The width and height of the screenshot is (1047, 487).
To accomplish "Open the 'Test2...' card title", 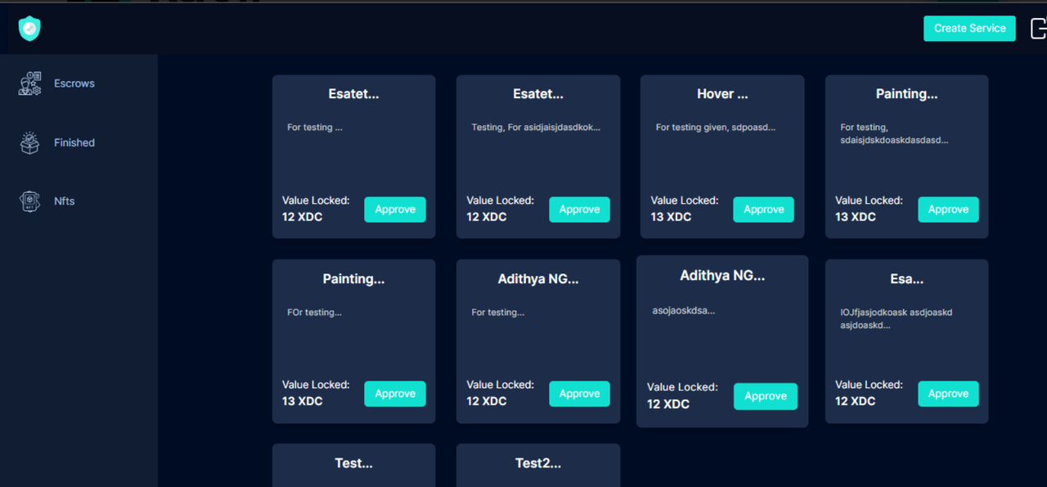I will coord(538,463).
